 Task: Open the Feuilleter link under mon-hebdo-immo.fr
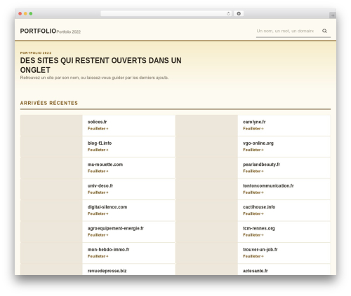click(98, 256)
